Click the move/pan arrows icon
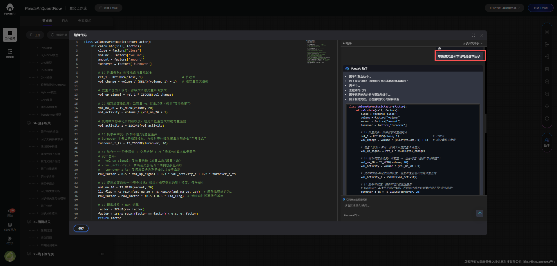This screenshot has height=266, width=557. point(547,106)
